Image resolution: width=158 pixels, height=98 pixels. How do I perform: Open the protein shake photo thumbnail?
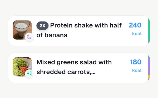coord(22,30)
